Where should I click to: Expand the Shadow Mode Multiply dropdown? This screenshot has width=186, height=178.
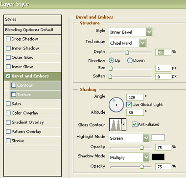click(129, 157)
